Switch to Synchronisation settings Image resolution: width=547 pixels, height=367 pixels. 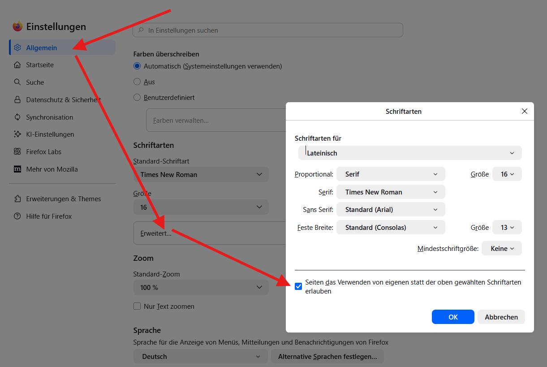coord(62,117)
